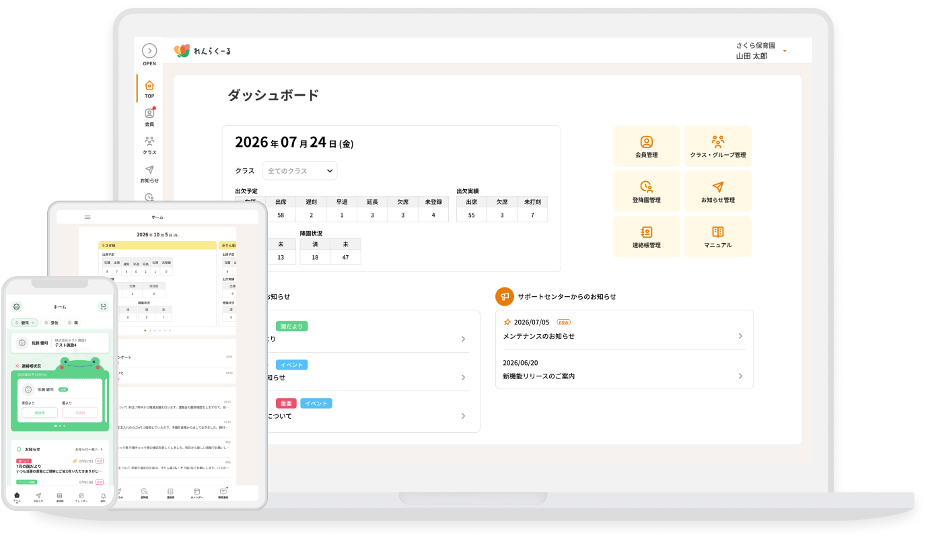
Task: Open the マニュアル book tile
Action: [x=718, y=236]
